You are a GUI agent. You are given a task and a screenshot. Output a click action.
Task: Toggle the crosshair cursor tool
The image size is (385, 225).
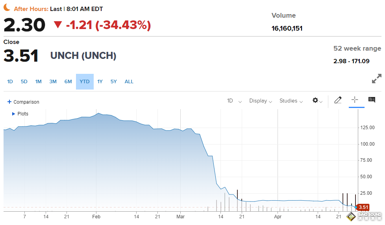click(354, 100)
